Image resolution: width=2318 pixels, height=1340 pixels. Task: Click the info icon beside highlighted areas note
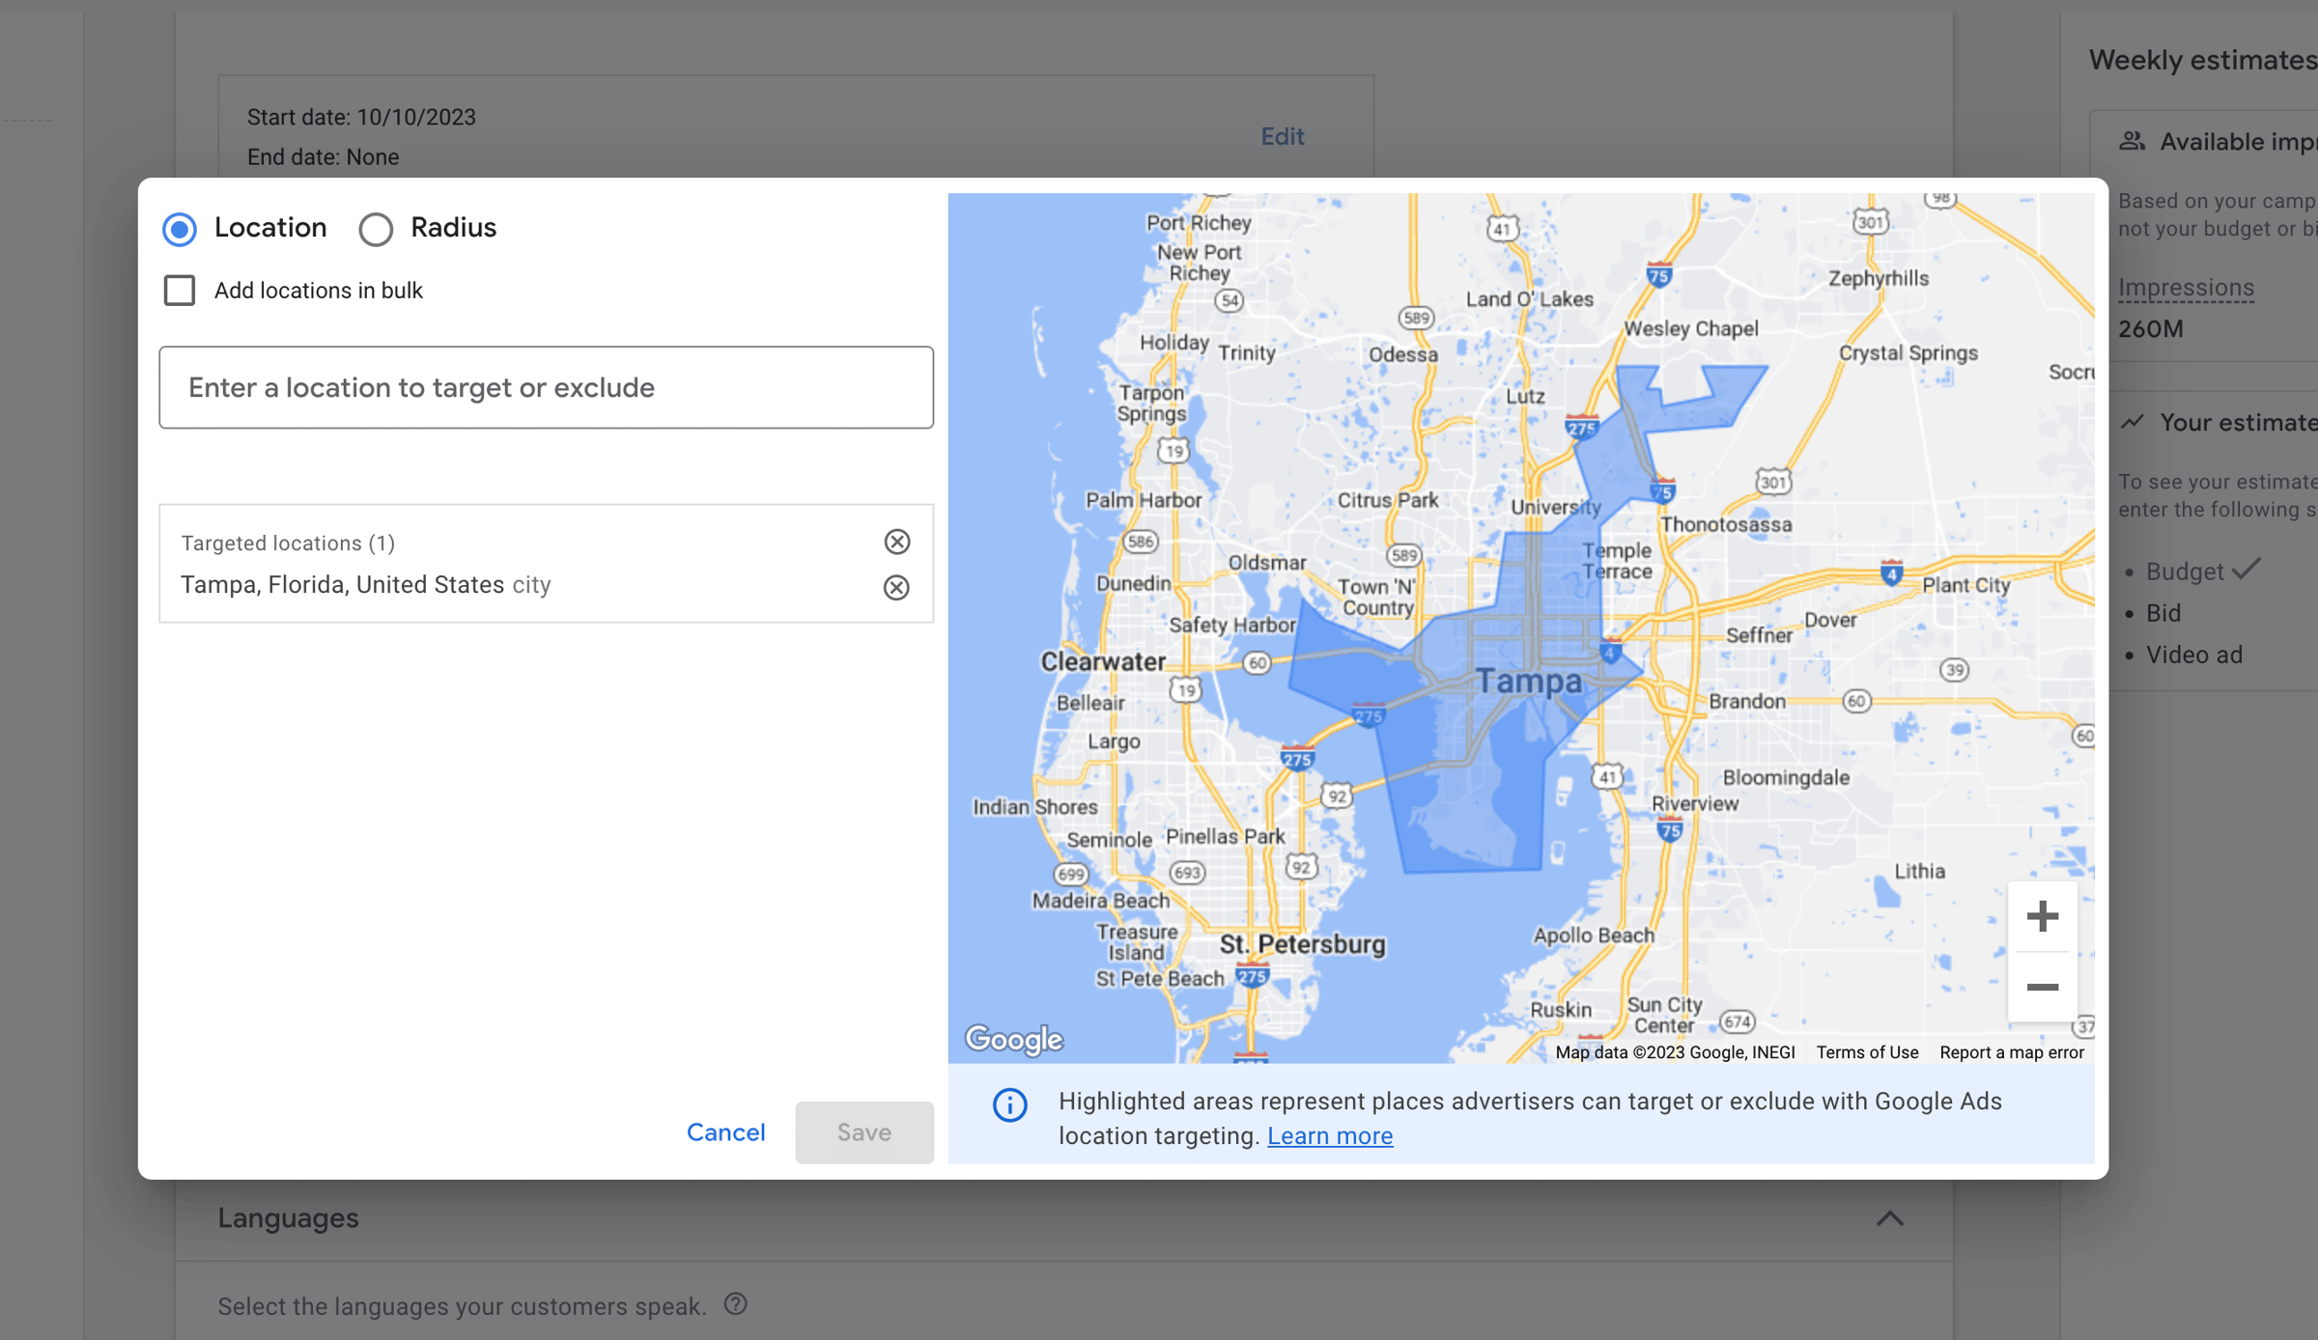point(1010,1105)
